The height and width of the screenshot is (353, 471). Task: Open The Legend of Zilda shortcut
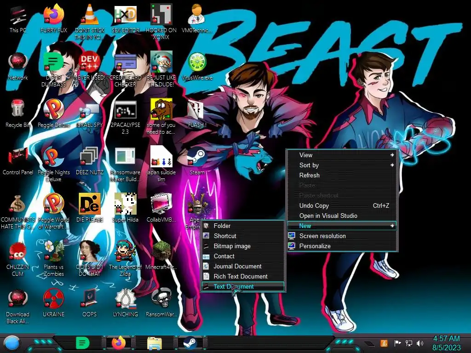[125, 259]
